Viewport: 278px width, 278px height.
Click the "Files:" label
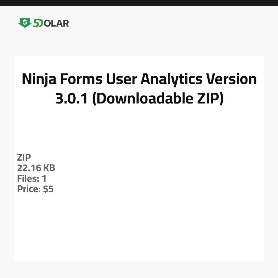tap(27, 179)
